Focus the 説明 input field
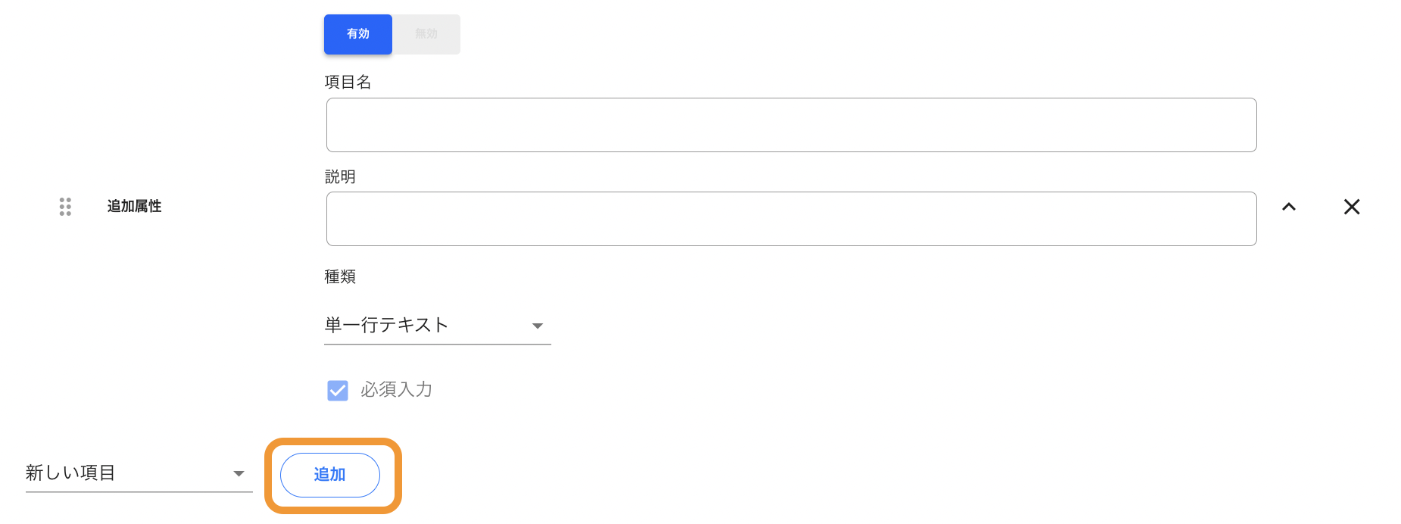1401x524 pixels. tap(791, 219)
